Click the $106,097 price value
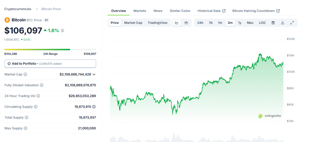 (23, 31)
